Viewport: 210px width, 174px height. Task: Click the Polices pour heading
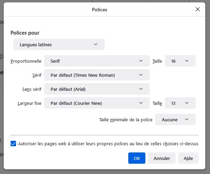pyautogui.click(x=25, y=33)
